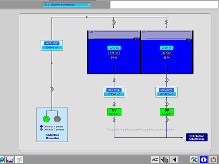Screen dimensions: 219x164
Task: Click the 2,39 level marker tag on the right tank
Action: point(189,40)
